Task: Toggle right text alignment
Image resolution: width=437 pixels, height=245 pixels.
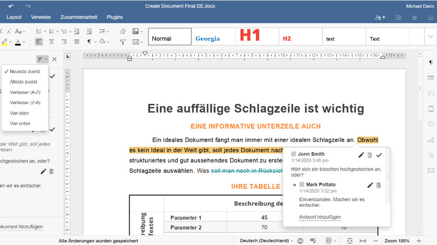Action: point(64,42)
